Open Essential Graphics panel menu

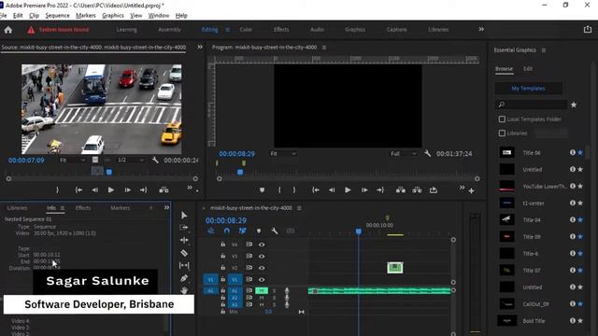click(544, 50)
